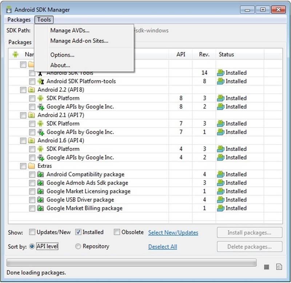This screenshot has width=291, height=283.
Task: Click the Extras folder icon
Action: (x=32, y=166)
